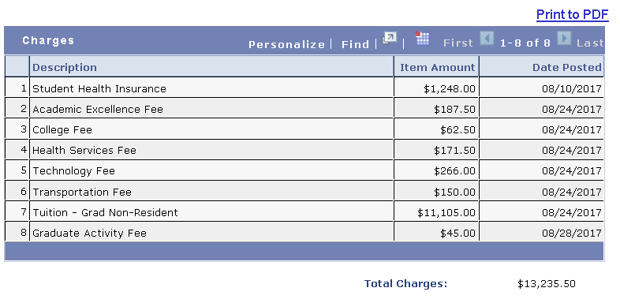
Task: Select the Student Health Insurance row
Action: click(304, 88)
